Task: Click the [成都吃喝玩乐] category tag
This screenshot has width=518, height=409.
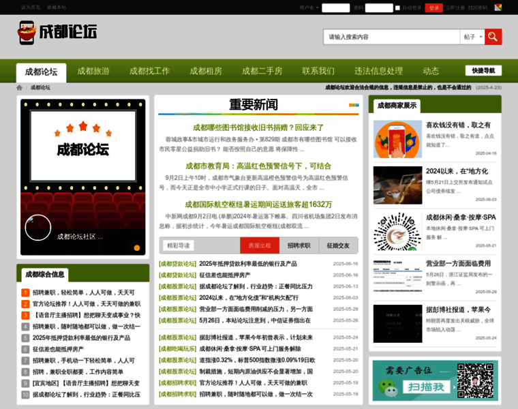Action: coord(178,349)
